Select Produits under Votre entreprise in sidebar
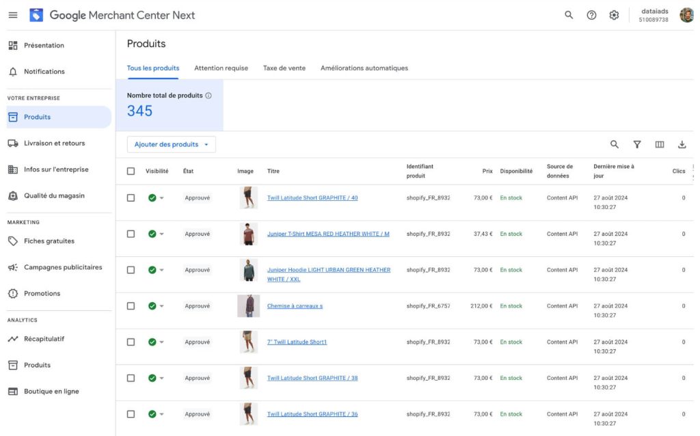 click(x=59, y=117)
